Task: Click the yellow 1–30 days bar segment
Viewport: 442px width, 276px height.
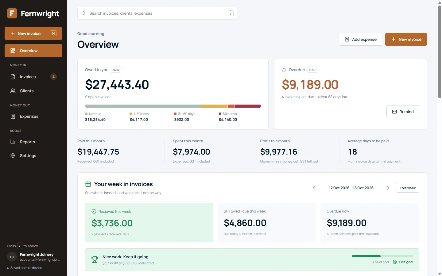Action: pyautogui.click(x=214, y=106)
